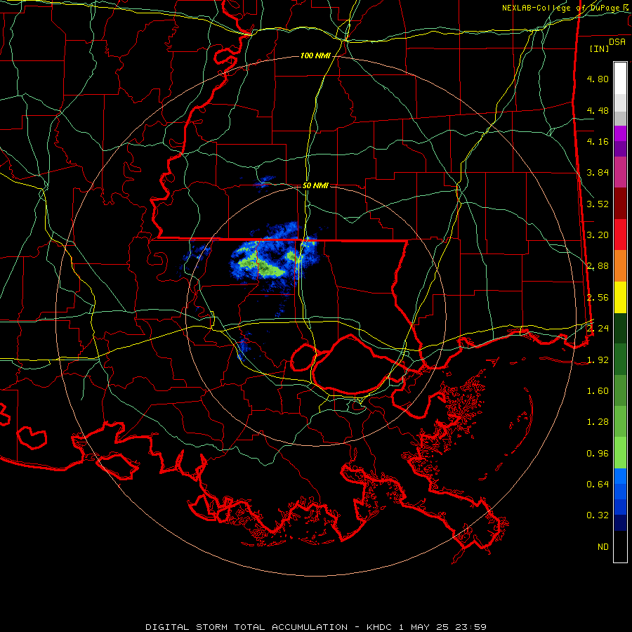632x632 pixels.
Task: Click the 0.64 legend value
Action: [x=598, y=484]
